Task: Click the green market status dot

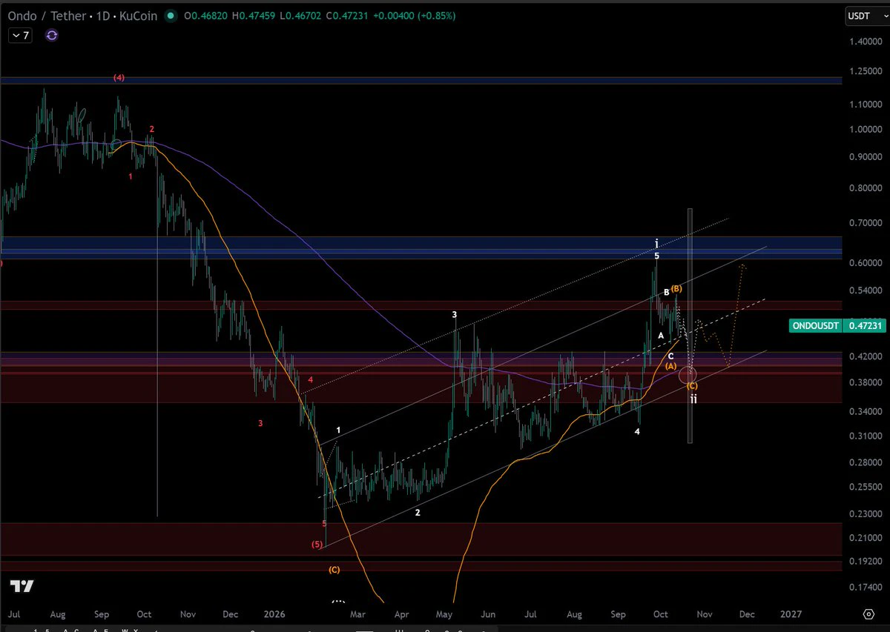Action: coord(171,16)
